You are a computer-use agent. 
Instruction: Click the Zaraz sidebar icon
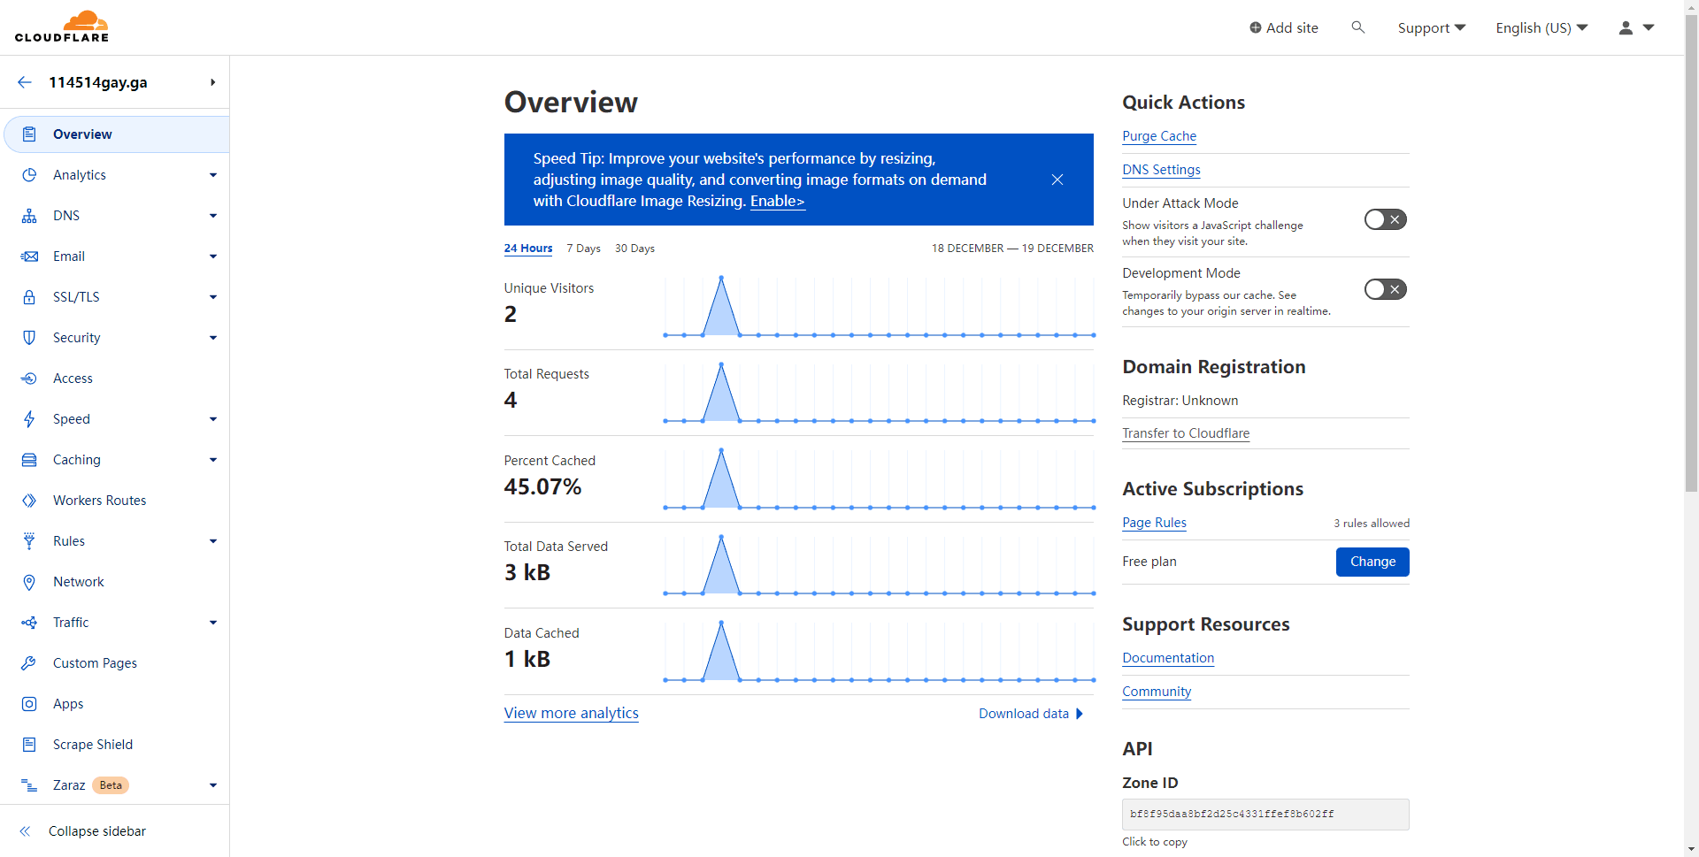[x=29, y=785]
